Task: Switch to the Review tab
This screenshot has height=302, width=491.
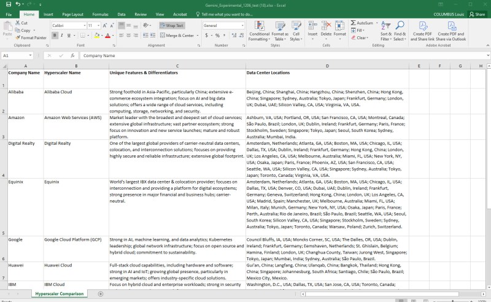Action: (x=141, y=14)
